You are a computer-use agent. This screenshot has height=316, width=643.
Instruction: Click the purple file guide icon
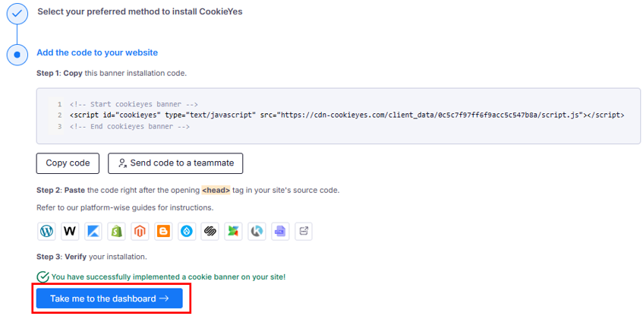pos(280,231)
